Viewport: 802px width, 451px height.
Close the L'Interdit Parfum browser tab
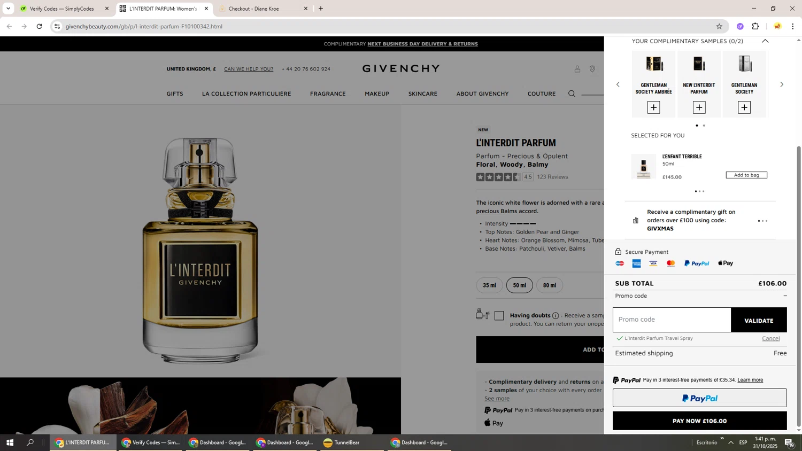coord(206,9)
